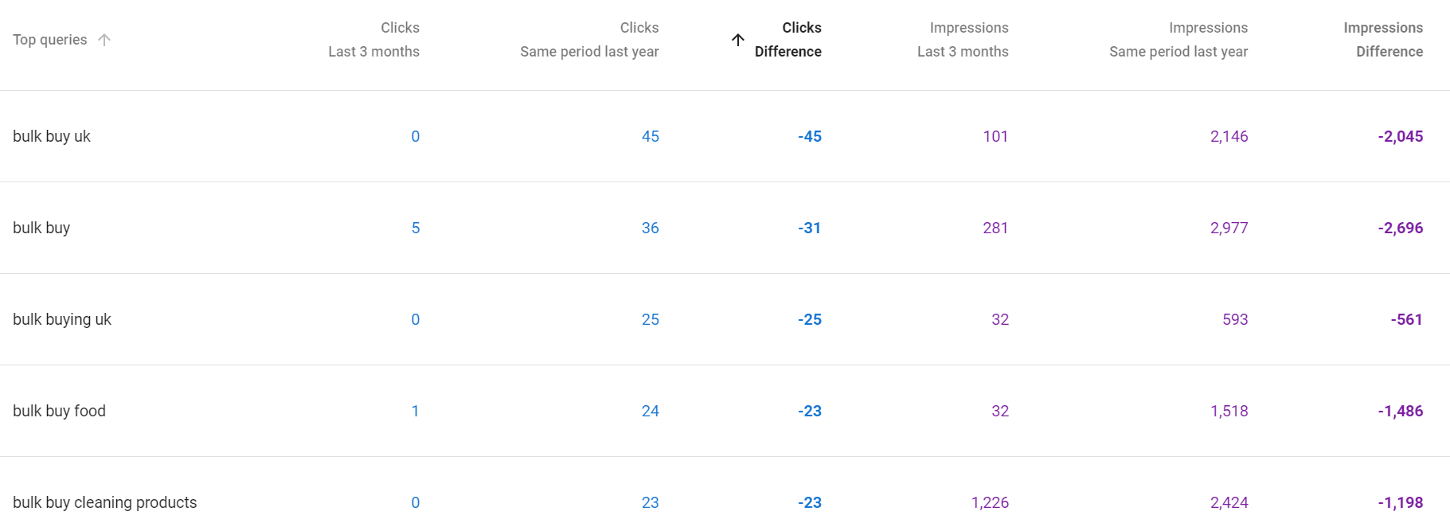The width and height of the screenshot is (1450, 527).
Task: Sort by Impressions Same period last year
Action: [x=1178, y=40]
